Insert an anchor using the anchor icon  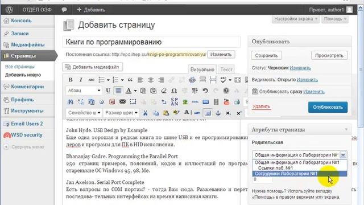click(218, 113)
